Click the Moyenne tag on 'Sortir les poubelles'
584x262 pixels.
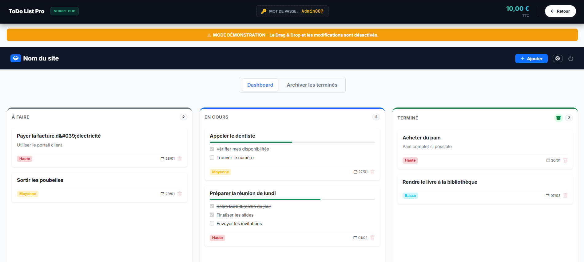[28, 194]
